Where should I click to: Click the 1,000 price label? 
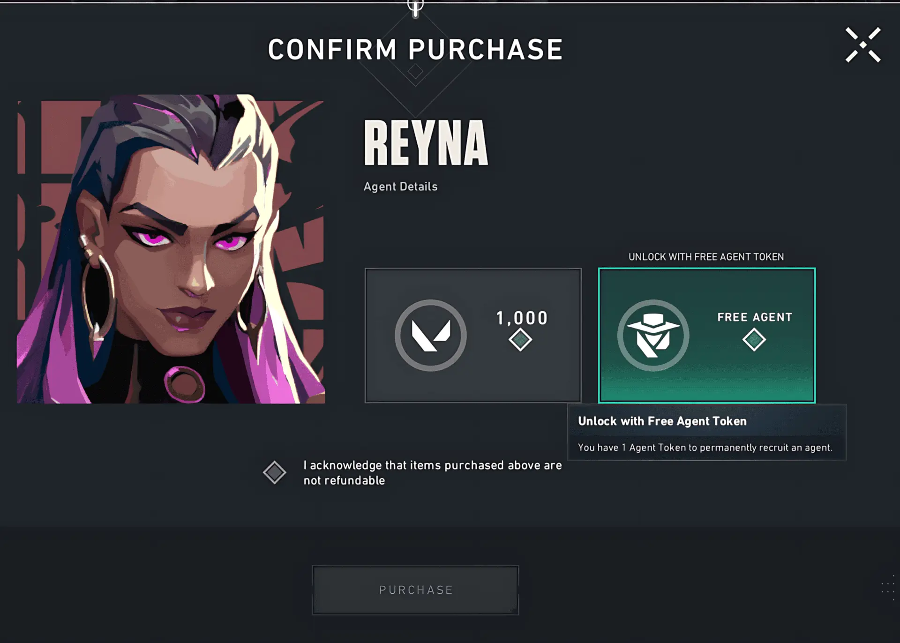[x=522, y=318]
